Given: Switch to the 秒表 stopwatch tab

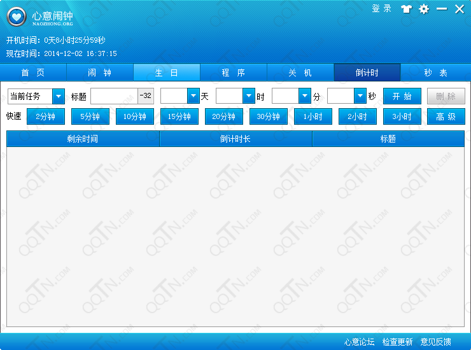Looking at the screenshot, I should coord(435,73).
